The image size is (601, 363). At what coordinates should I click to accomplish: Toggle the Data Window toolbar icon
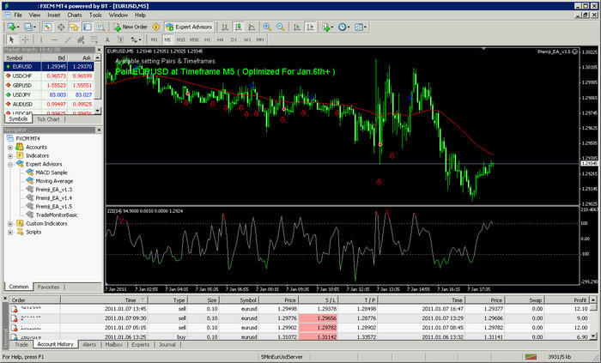[61, 27]
